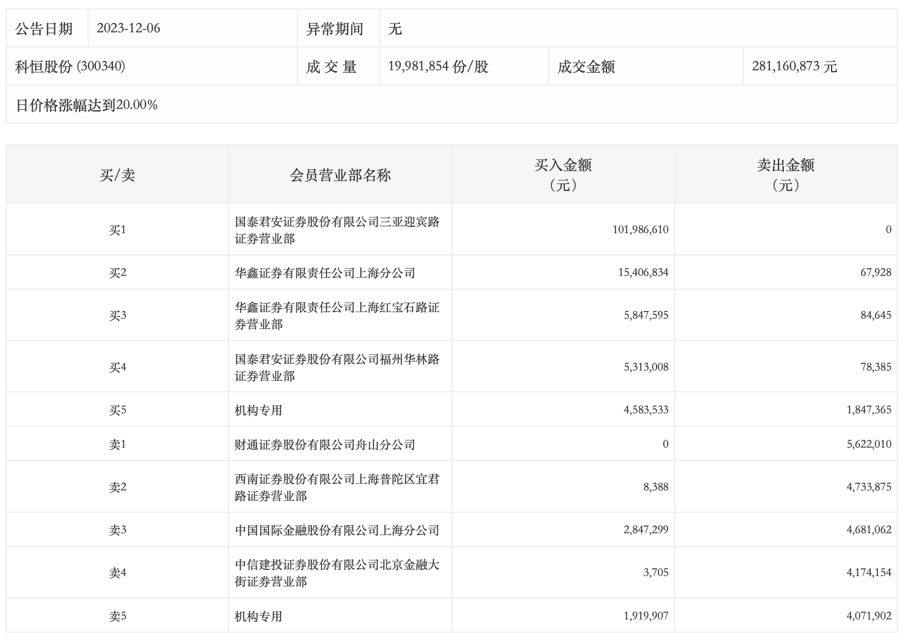Select 中信建投证券 北京金融大街 branch name
Screen dimensions: 904x640
pyautogui.click(x=337, y=573)
